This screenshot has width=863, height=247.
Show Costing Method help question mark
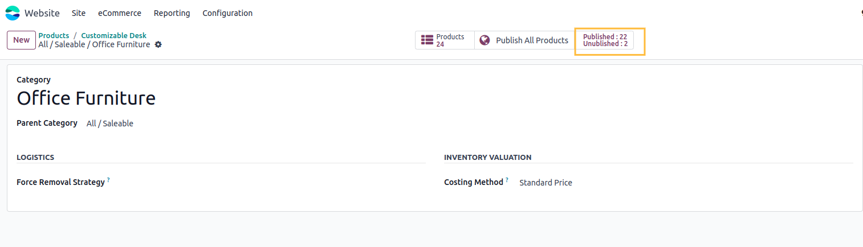(x=507, y=180)
